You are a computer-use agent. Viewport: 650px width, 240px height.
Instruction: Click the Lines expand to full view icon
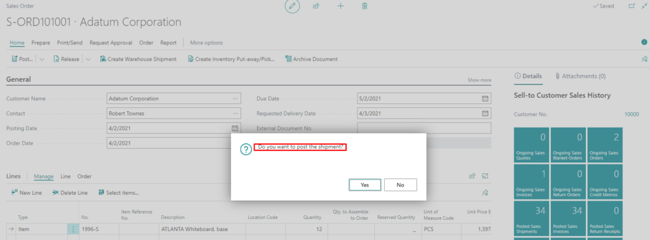(x=485, y=176)
